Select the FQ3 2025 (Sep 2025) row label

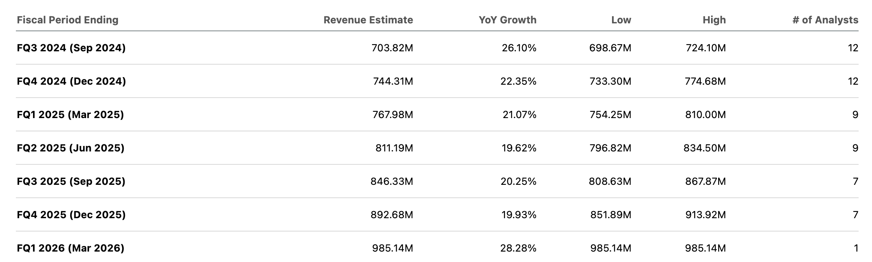coord(71,181)
